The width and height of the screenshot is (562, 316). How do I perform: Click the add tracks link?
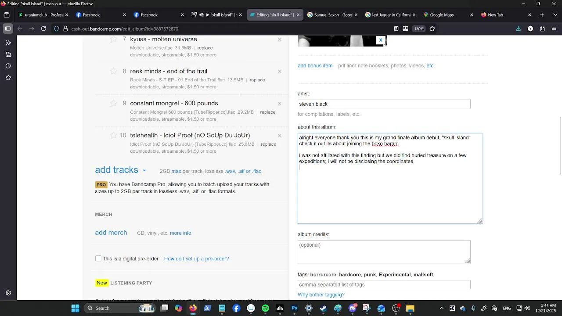click(x=116, y=170)
